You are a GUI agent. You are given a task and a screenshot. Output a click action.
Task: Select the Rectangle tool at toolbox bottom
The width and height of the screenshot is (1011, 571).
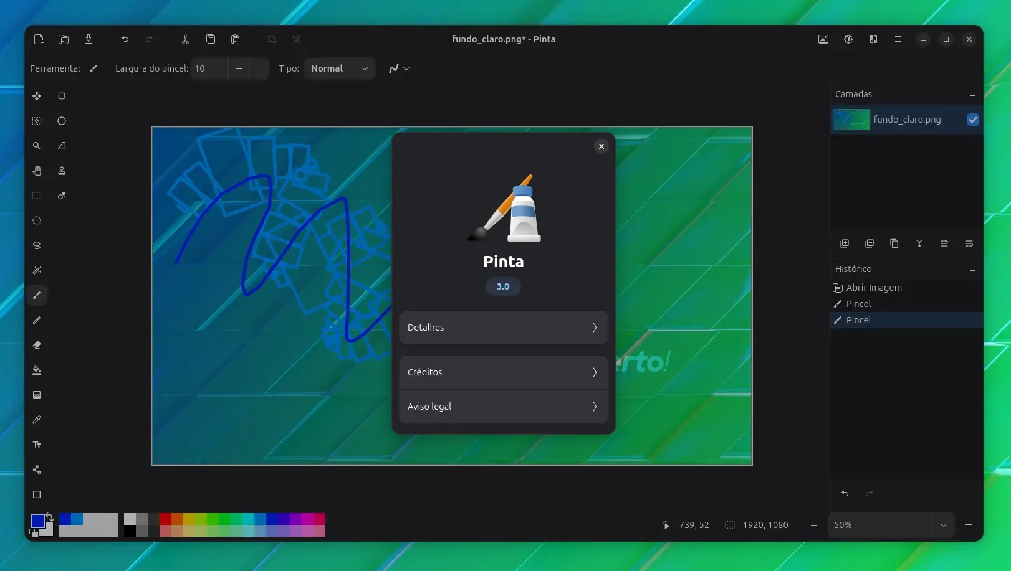point(37,494)
